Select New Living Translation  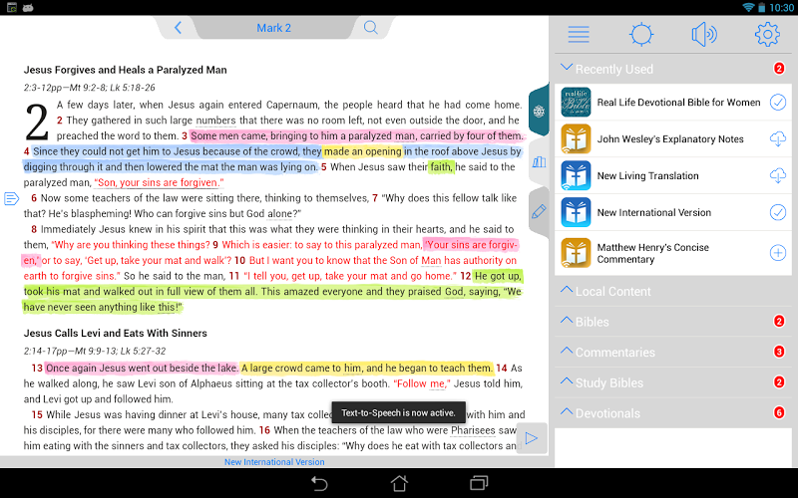[672, 175]
